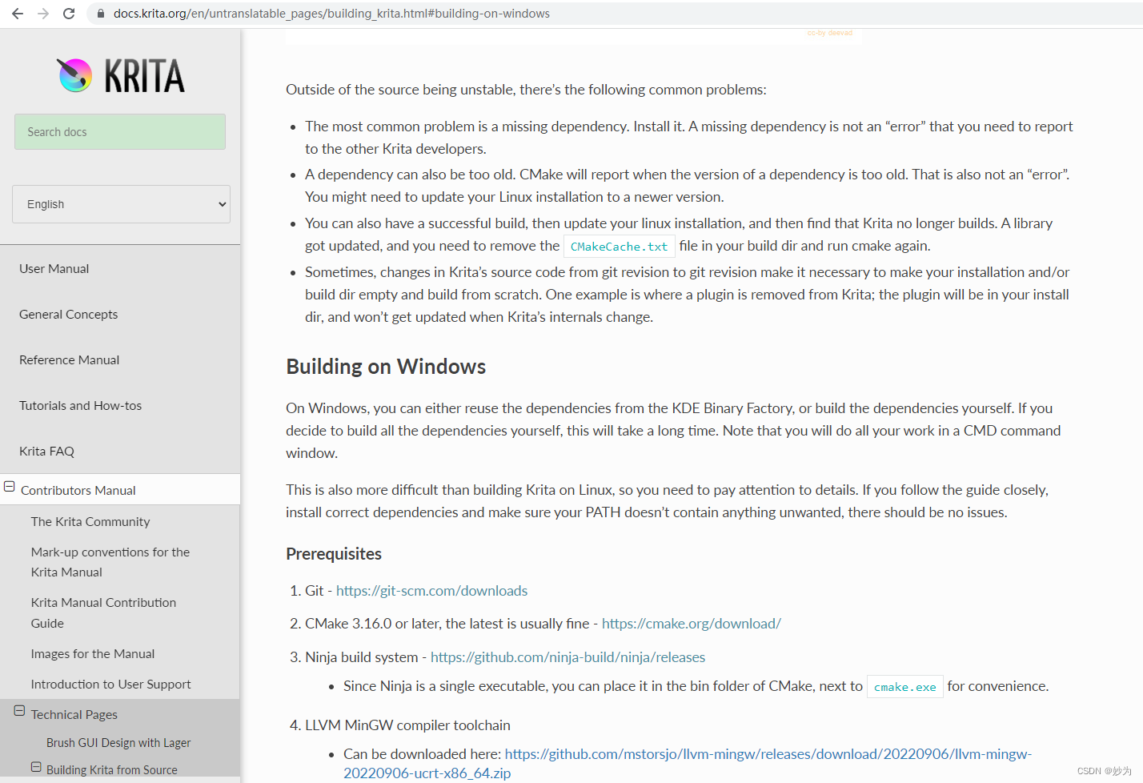Viewport: 1143px width, 783px height.
Task: Open General Concepts section
Action: (x=68, y=314)
